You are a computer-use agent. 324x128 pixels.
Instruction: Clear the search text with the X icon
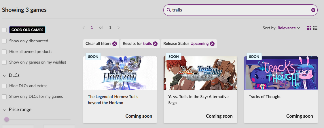tap(313, 10)
